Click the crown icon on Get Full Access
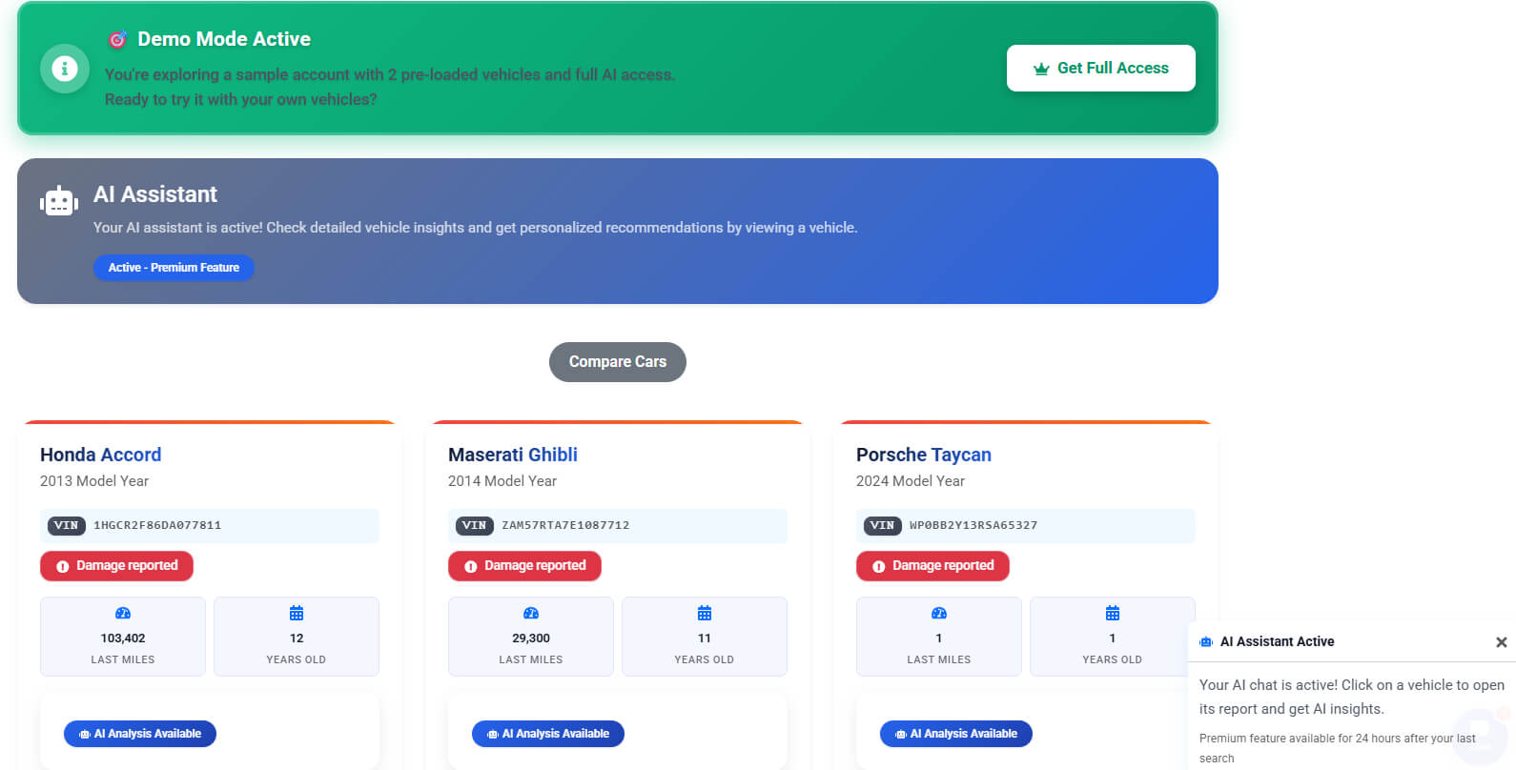This screenshot has width=1516, height=770. [1041, 69]
